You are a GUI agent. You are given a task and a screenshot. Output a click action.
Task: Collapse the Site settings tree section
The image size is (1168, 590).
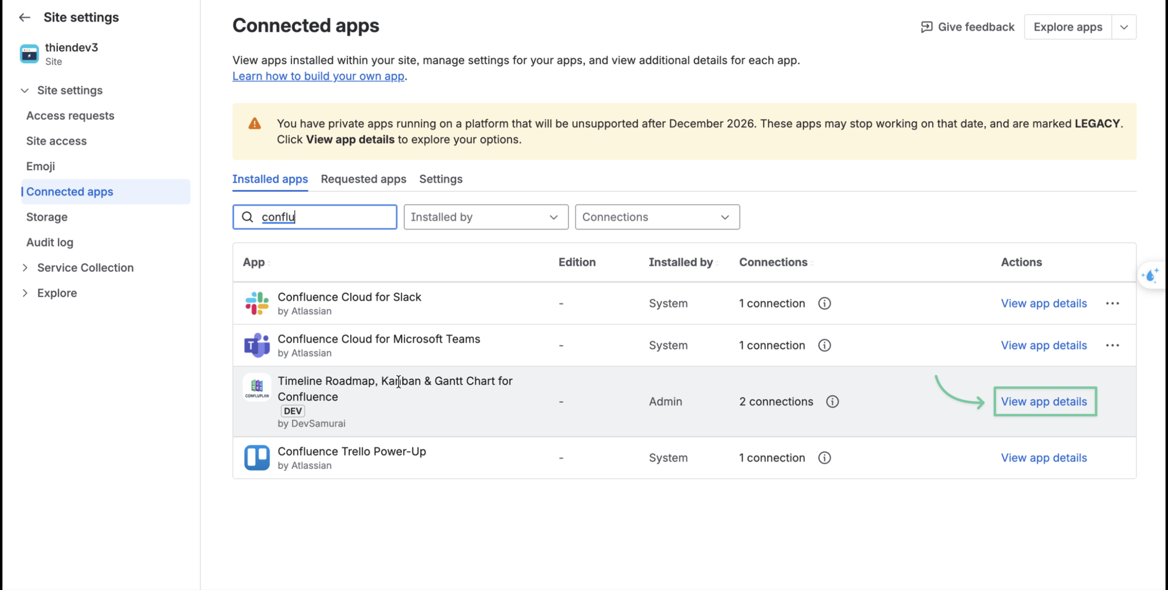[25, 91]
